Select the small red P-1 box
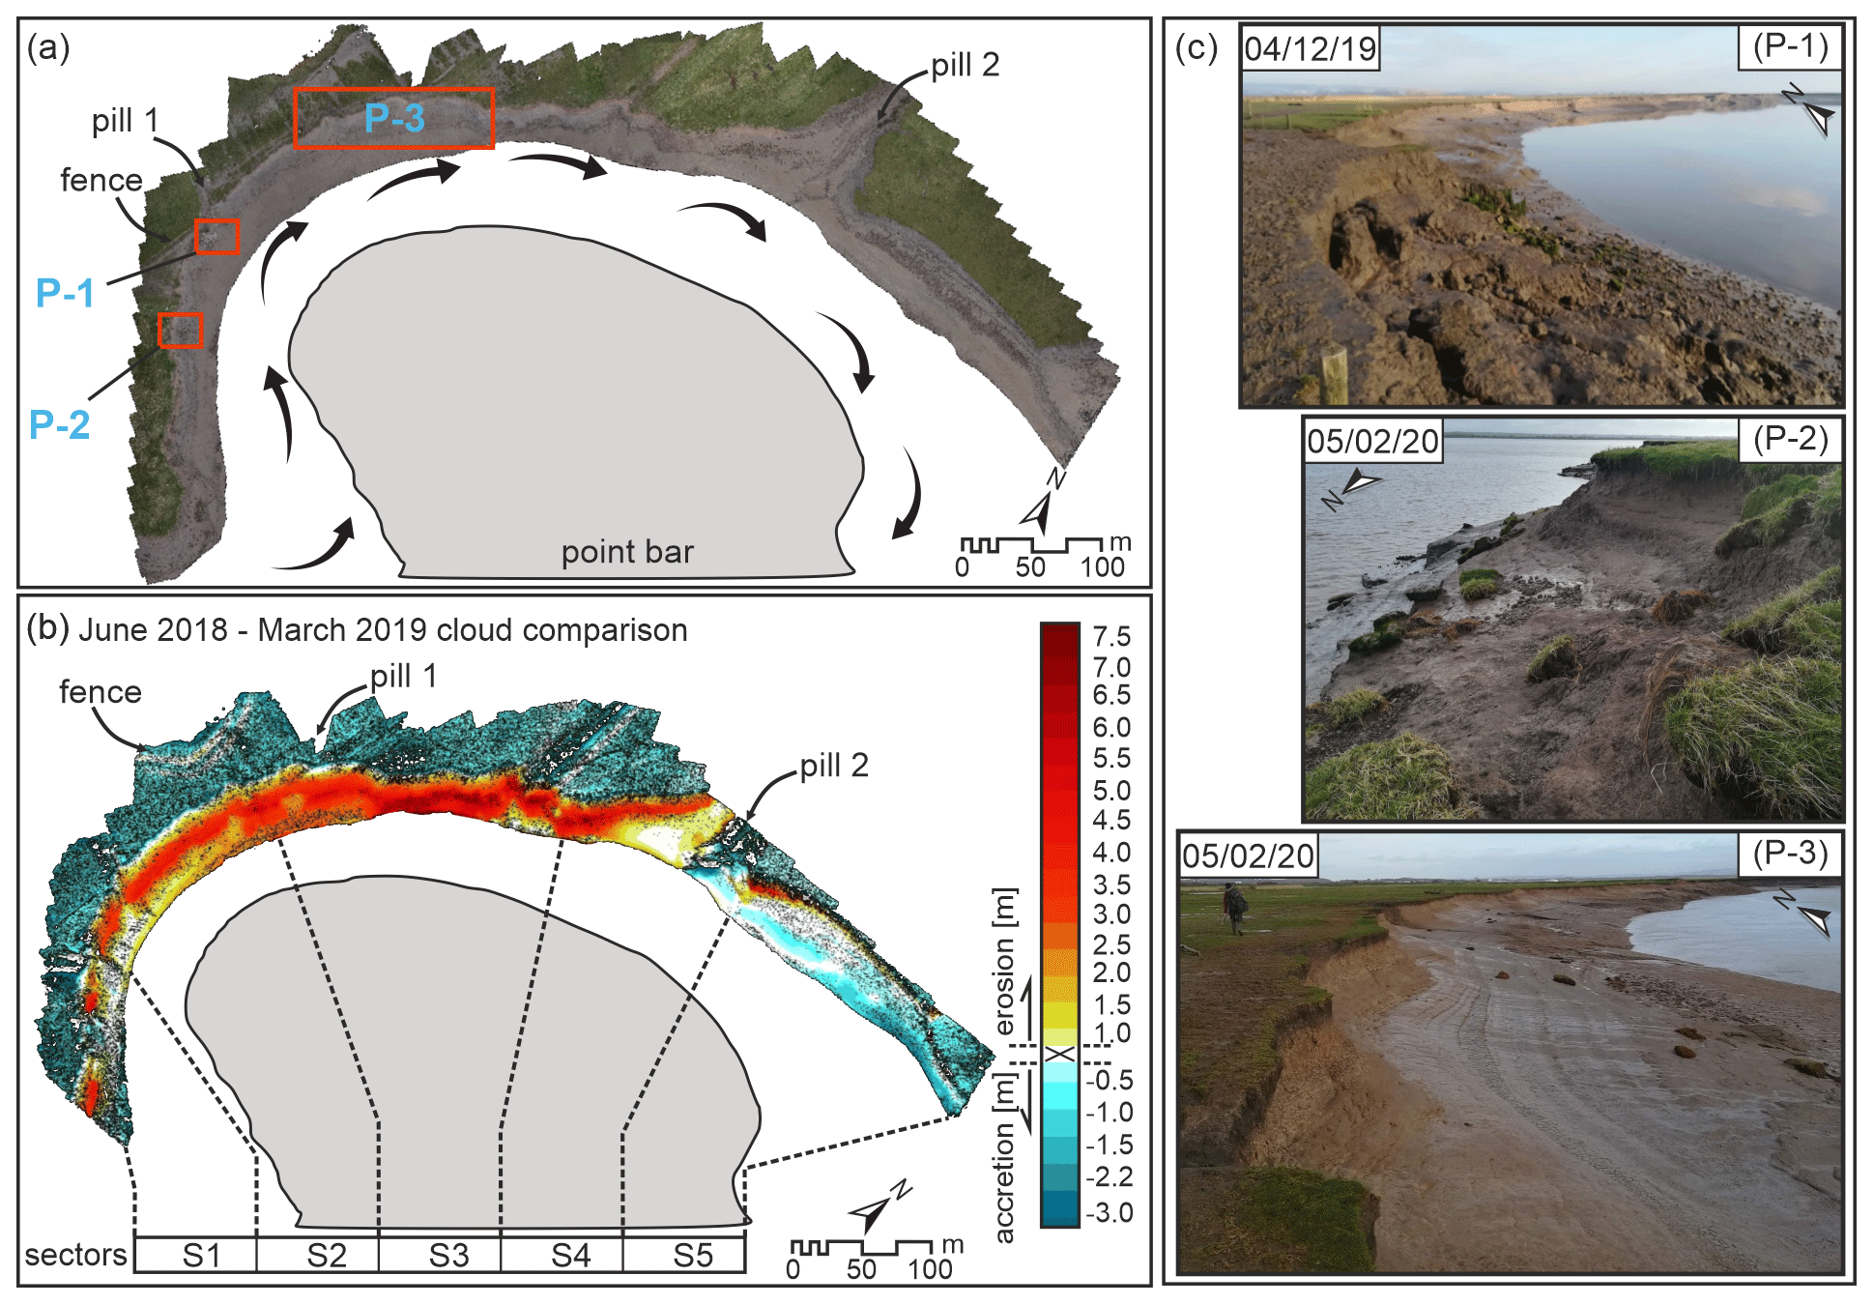This screenshot has width=1874, height=1305. (x=216, y=236)
